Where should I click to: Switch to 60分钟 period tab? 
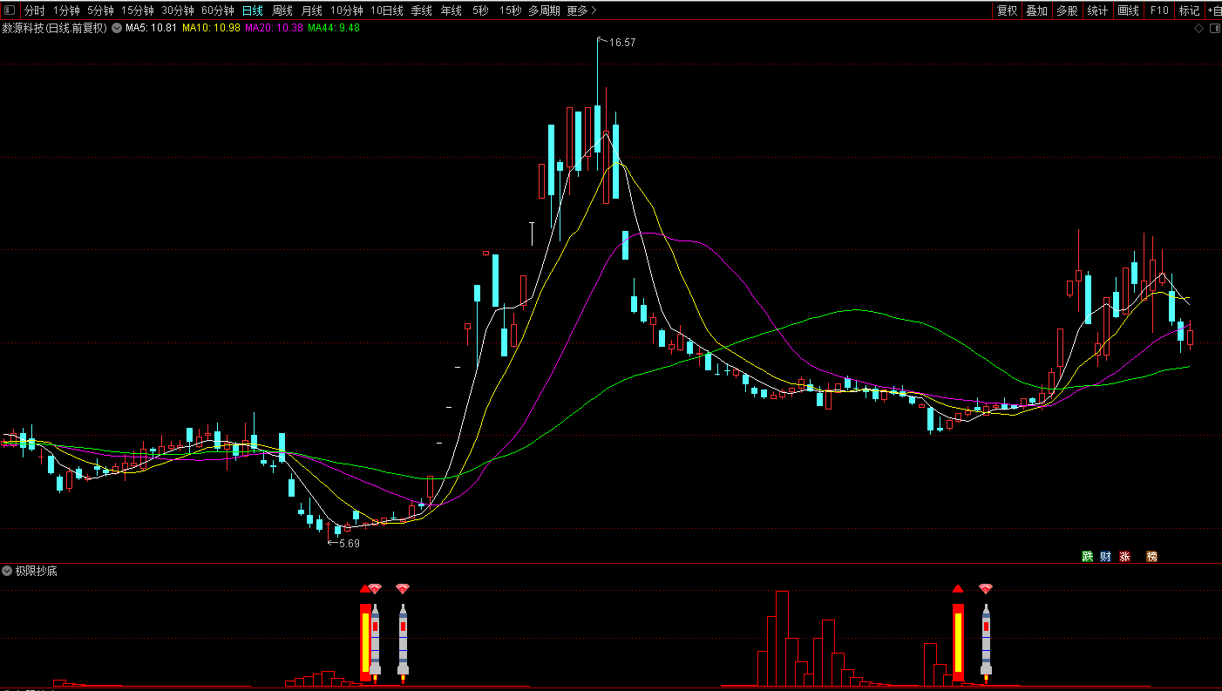(217, 10)
